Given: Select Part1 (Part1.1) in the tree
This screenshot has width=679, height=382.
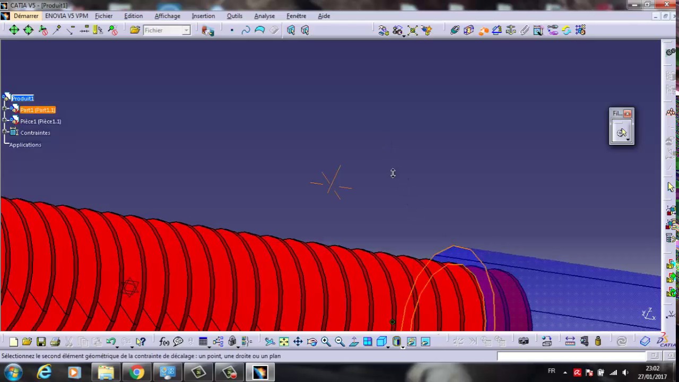Looking at the screenshot, I should coord(38,110).
